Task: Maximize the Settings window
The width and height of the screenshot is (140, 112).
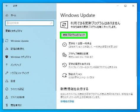Action: click(126, 6)
